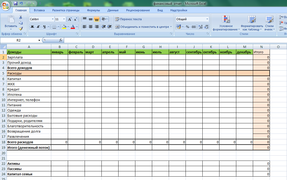Switch to the Формулы tab
The image size is (287, 180).
tap(93, 10)
